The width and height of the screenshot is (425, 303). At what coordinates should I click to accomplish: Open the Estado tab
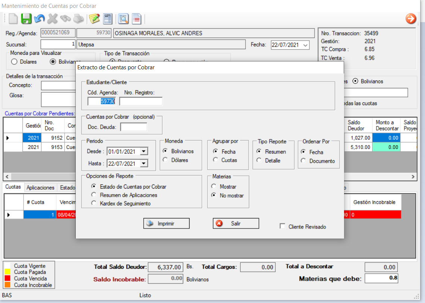(x=67, y=187)
